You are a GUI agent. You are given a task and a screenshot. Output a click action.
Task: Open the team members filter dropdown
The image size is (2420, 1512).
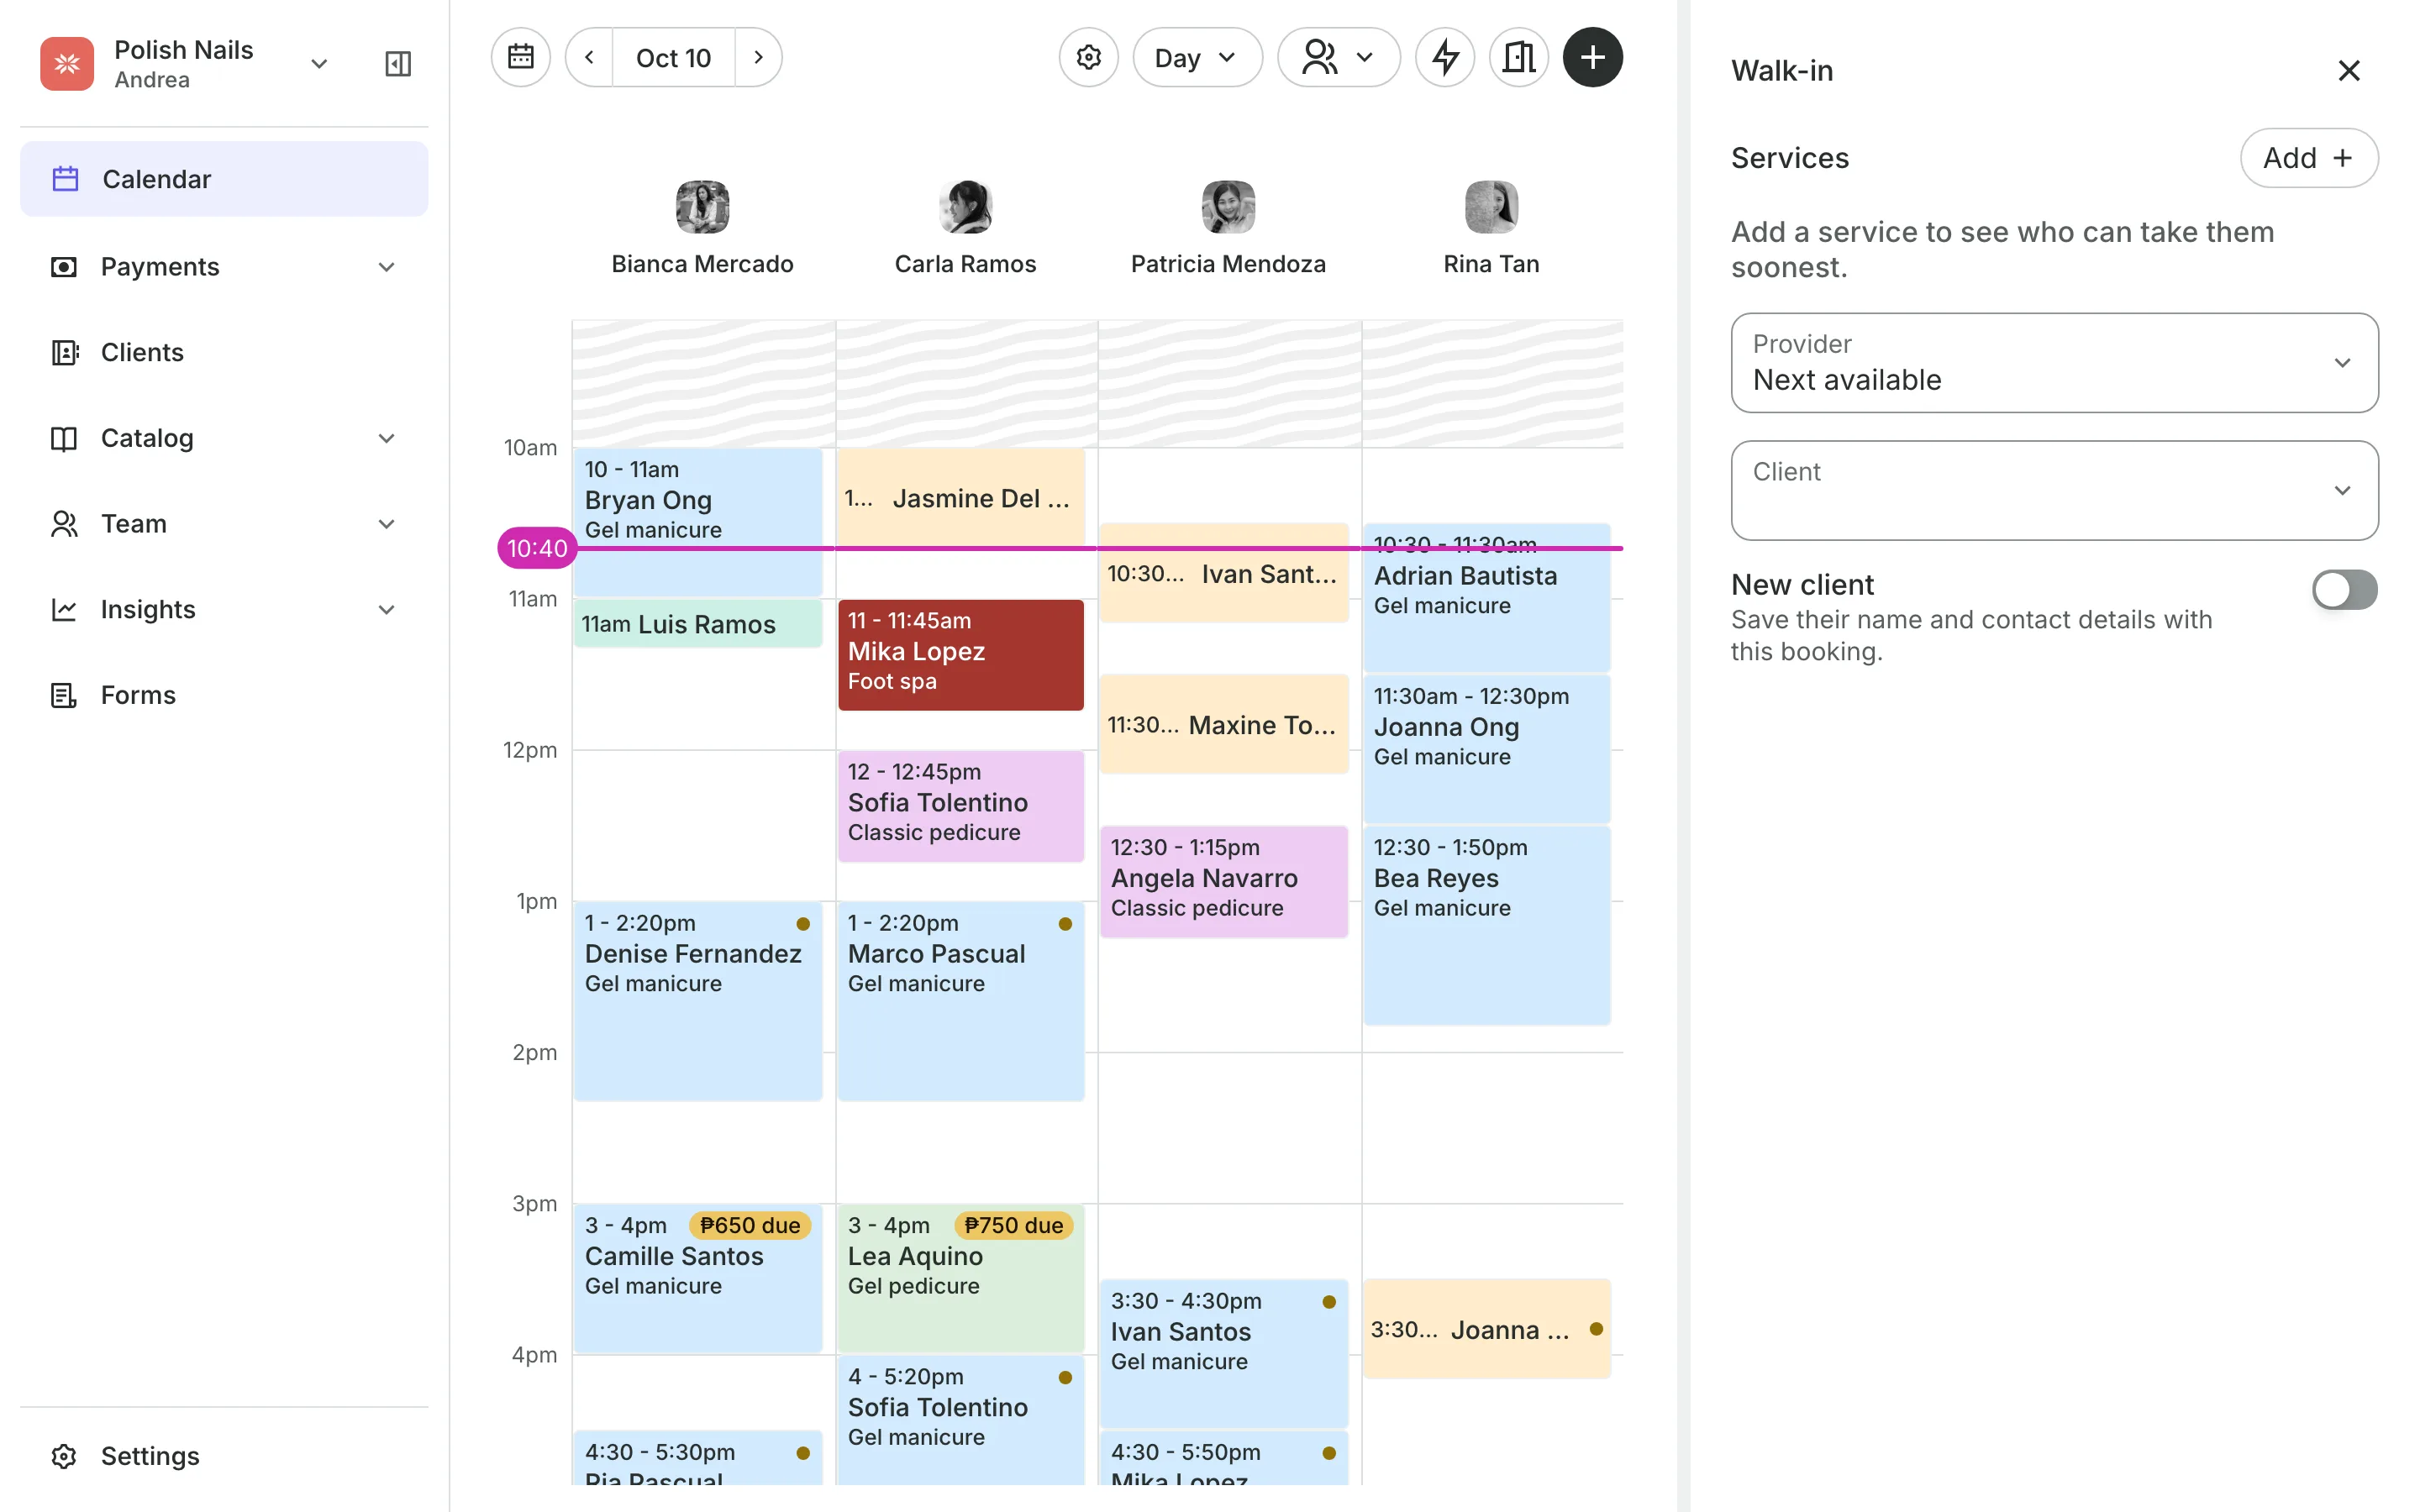pos(1338,57)
